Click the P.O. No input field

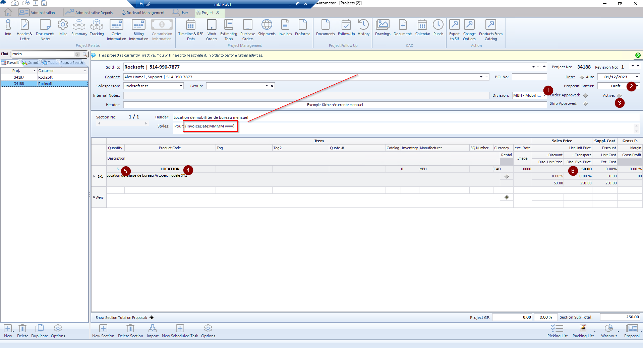click(x=529, y=77)
